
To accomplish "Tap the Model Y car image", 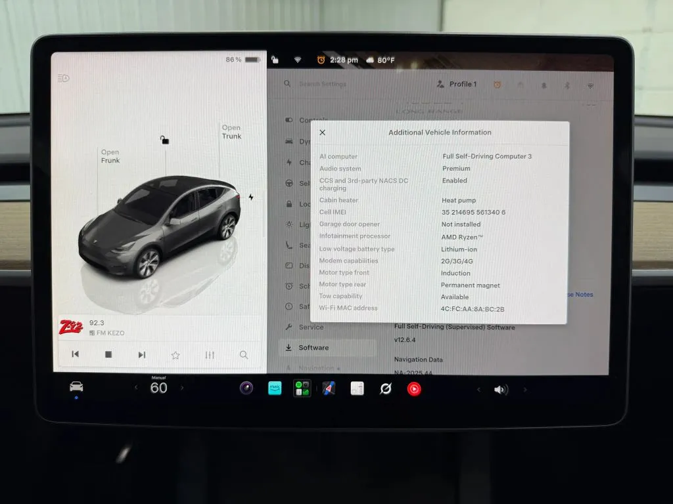I will click(160, 226).
